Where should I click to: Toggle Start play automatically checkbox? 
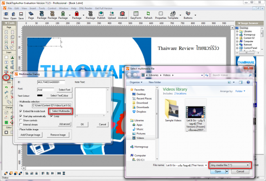coord(21,116)
